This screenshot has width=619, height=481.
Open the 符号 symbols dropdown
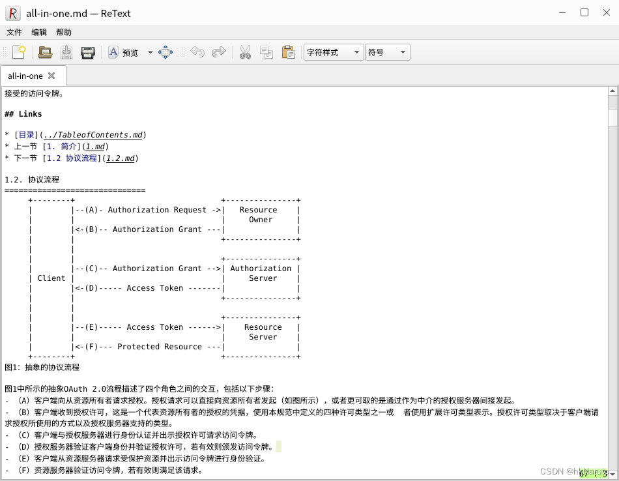(x=388, y=52)
